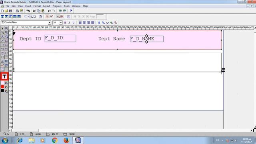Open the Program menu

coord(57,6)
